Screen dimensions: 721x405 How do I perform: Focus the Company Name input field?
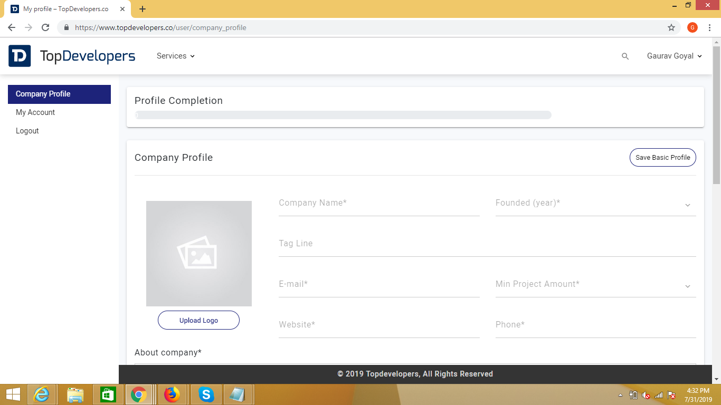(x=379, y=204)
